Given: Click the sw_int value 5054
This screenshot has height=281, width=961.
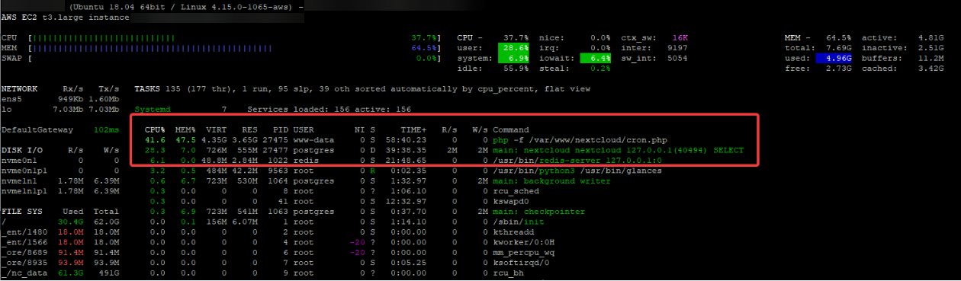Looking at the screenshot, I should pos(677,58).
